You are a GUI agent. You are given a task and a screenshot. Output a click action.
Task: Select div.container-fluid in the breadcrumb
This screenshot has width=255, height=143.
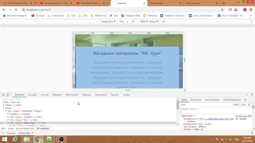25,128
